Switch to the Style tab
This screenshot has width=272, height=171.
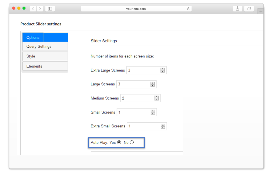pos(45,56)
